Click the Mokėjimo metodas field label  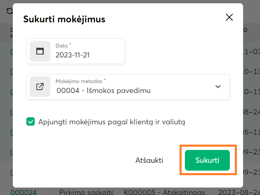coord(79,81)
